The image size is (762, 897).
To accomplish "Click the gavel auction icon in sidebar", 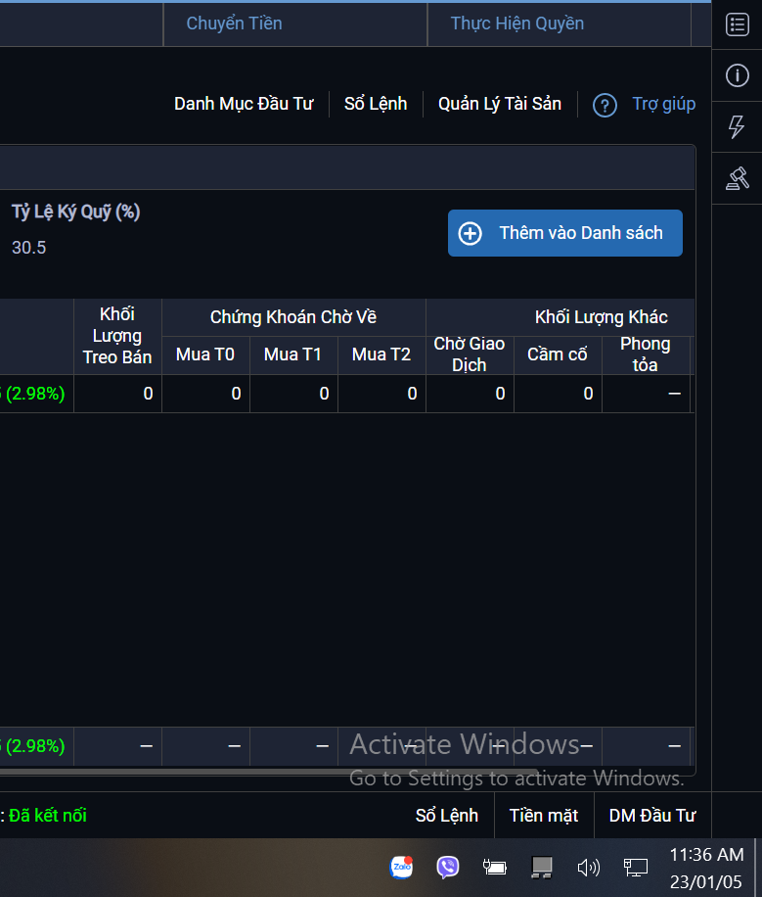I will [737, 178].
